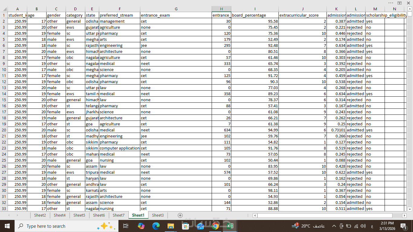Click the Meet Now tray icon
Viewport: 413px width, 232px height.
341,226
